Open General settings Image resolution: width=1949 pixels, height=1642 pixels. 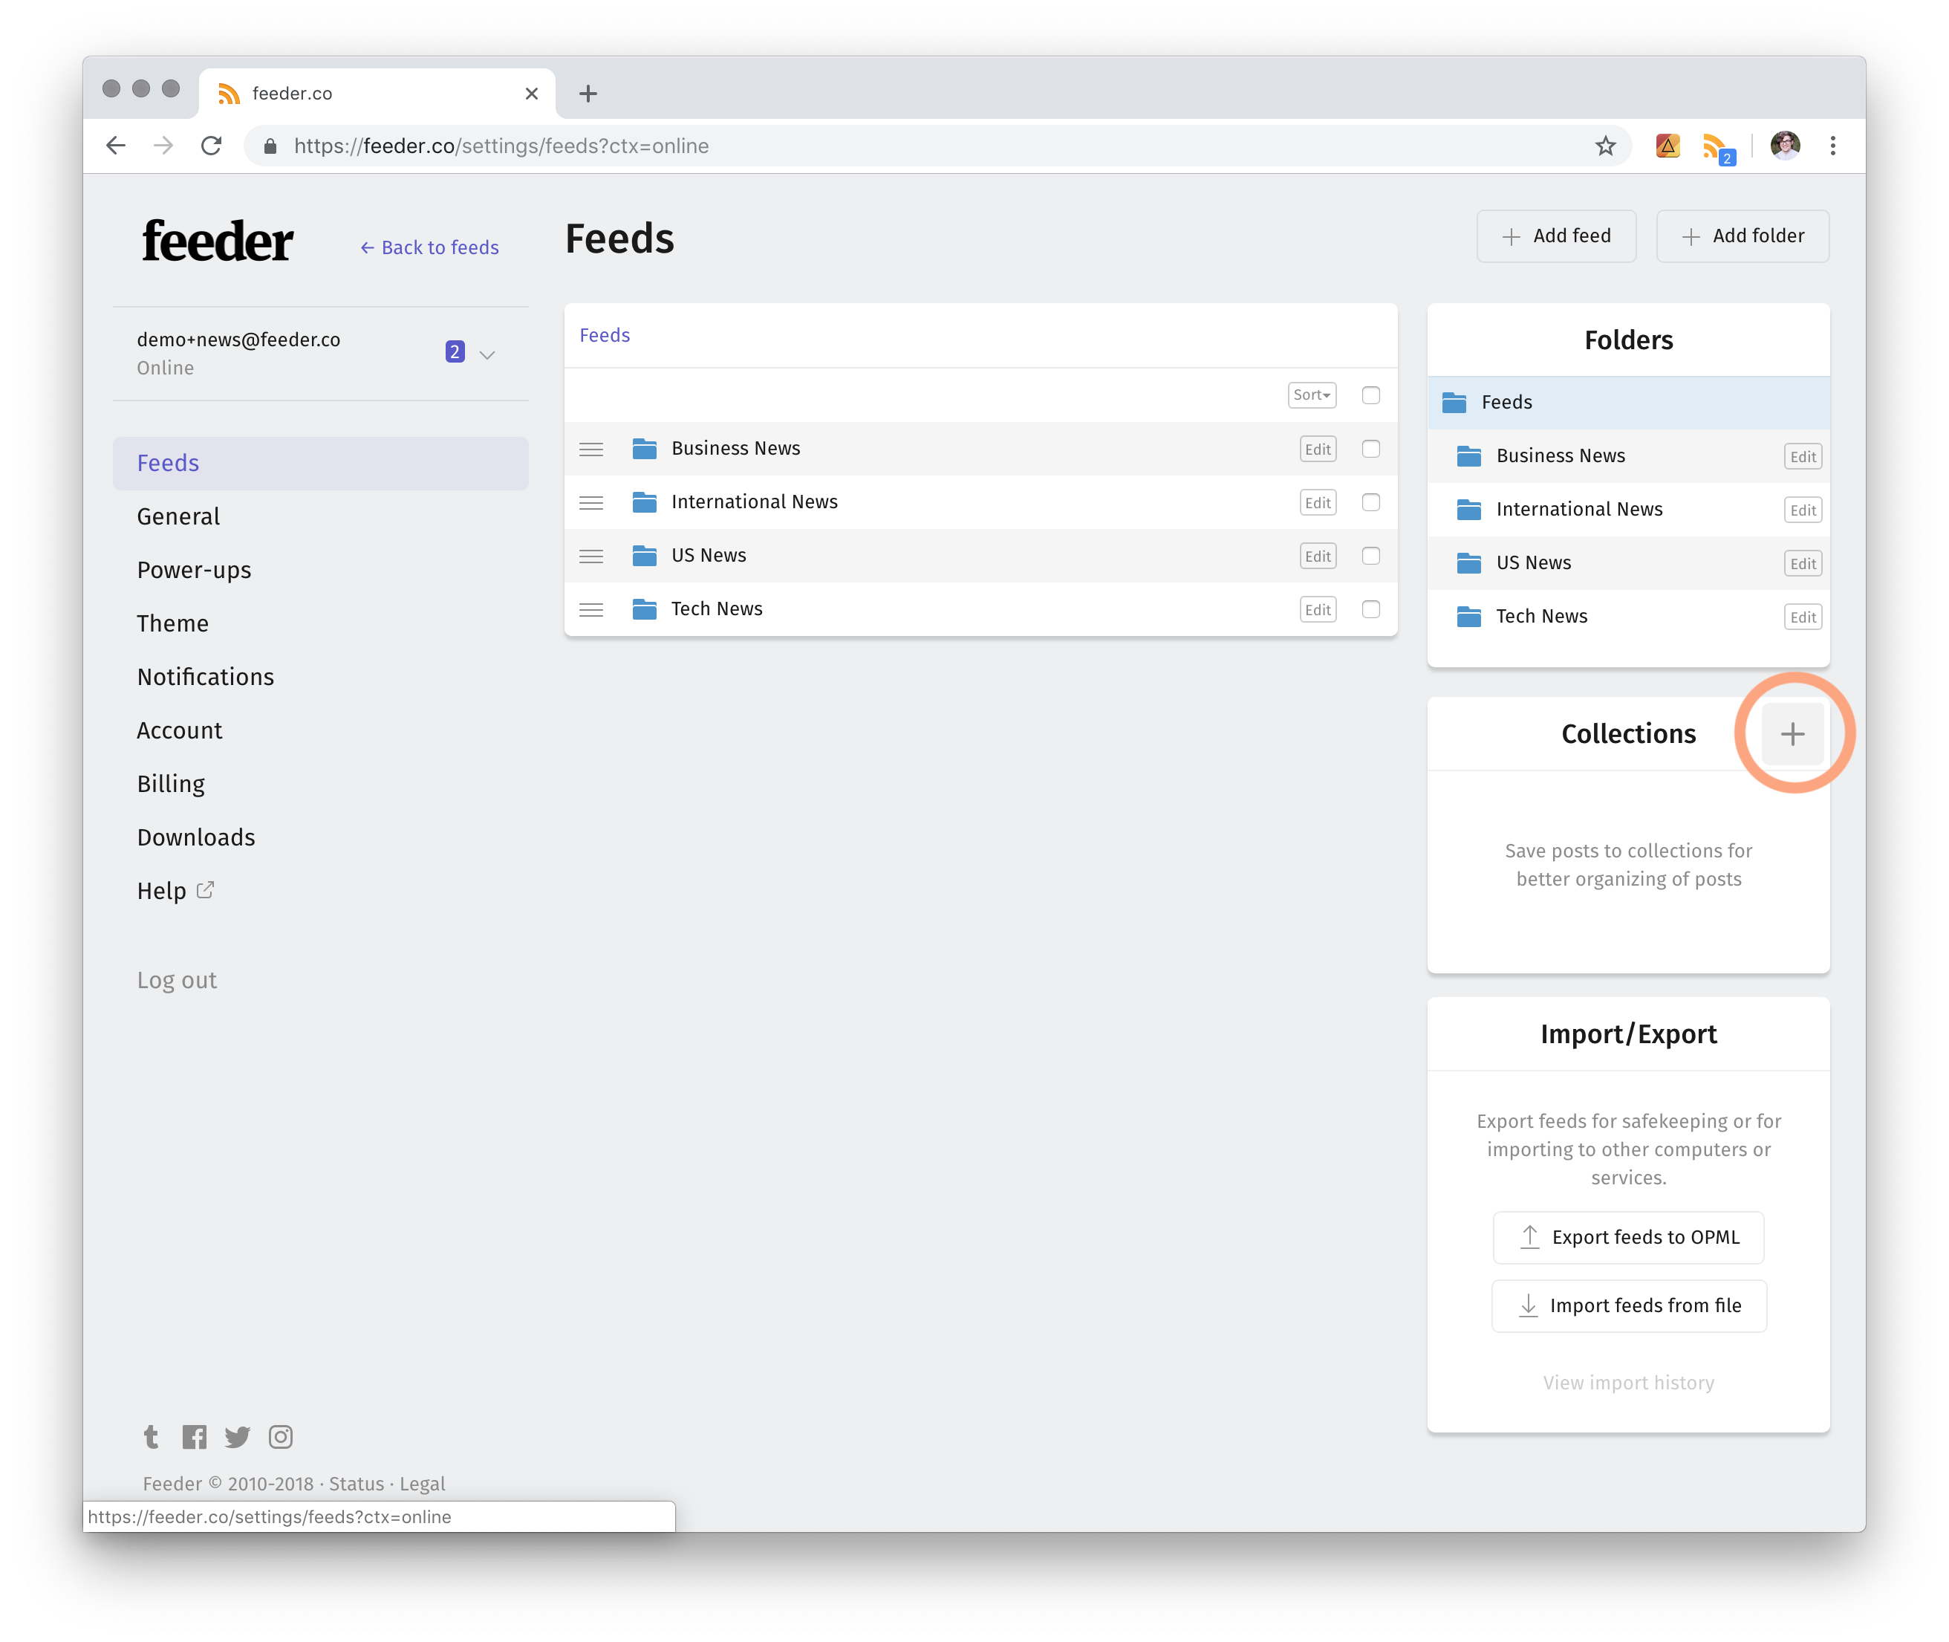point(178,516)
